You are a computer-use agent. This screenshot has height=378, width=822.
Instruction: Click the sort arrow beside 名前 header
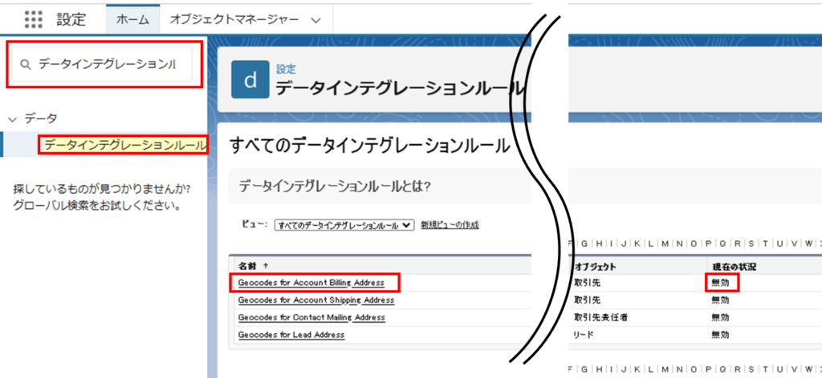[266, 266]
